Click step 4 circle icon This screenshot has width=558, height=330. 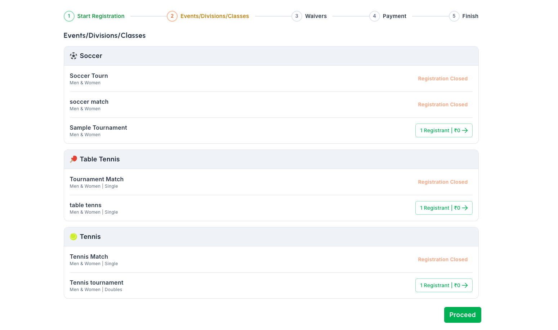point(374,16)
